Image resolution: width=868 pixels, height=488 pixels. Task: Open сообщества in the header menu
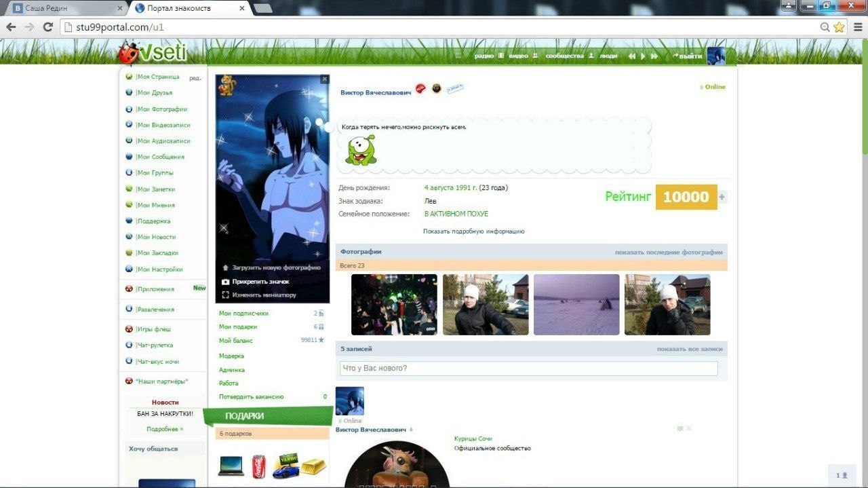(x=564, y=56)
